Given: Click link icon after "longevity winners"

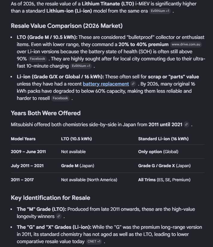Looking at the screenshot, I should (59, 216).
